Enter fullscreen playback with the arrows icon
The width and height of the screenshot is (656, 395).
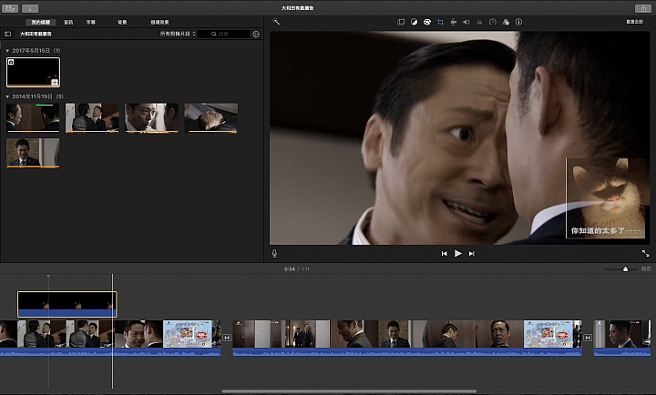point(646,253)
